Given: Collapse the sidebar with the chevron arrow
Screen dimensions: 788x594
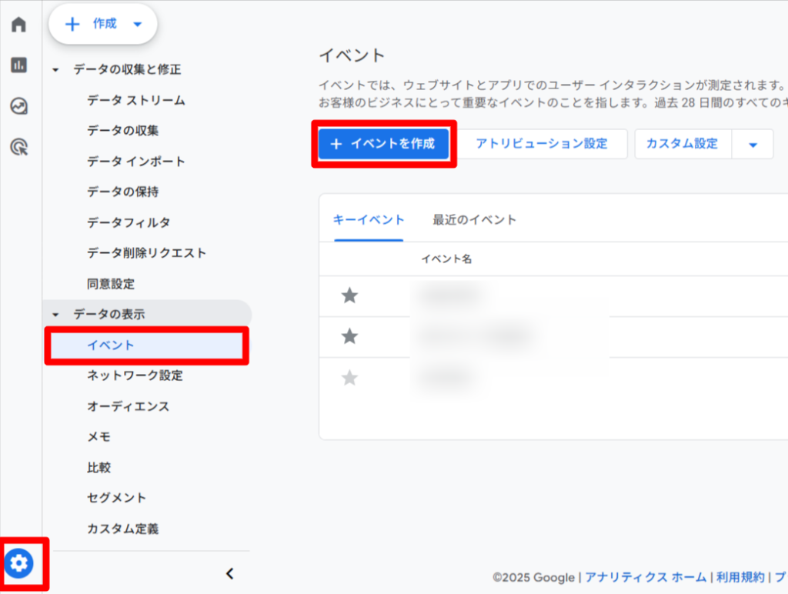Looking at the screenshot, I should pos(229,573).
